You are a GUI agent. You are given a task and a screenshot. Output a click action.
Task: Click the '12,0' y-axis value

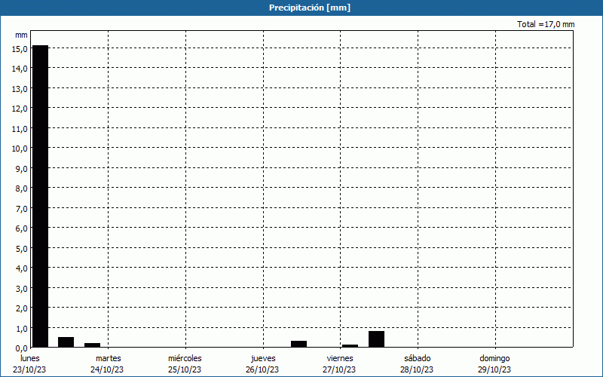tap(20, 109)
